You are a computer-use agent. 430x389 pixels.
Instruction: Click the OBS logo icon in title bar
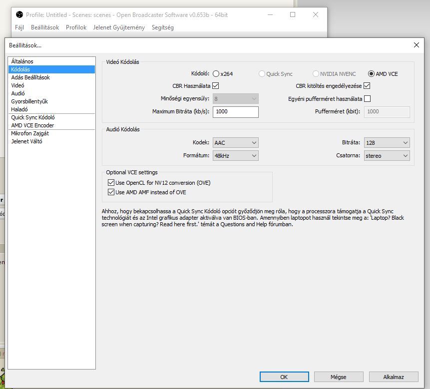tap(19, 14)
